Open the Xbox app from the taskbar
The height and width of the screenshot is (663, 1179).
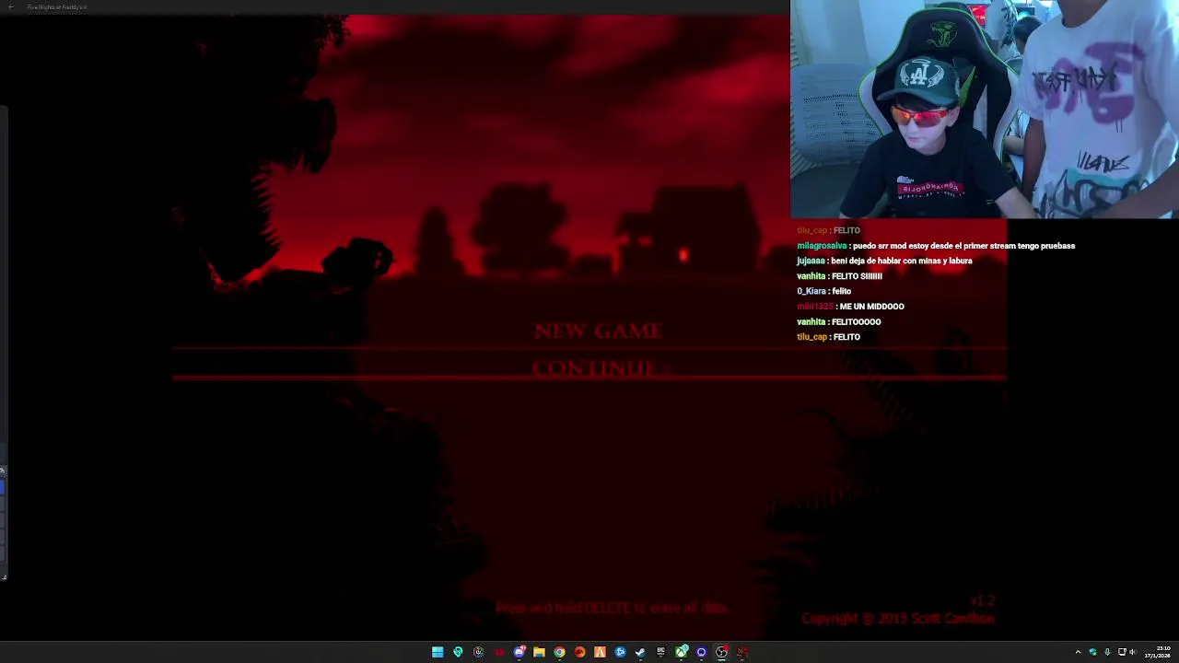682,652
